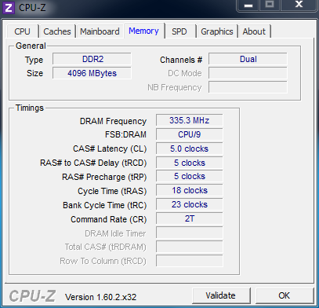319x308 pixels.
Task: Show the About tab
Action: click(254, 31)
